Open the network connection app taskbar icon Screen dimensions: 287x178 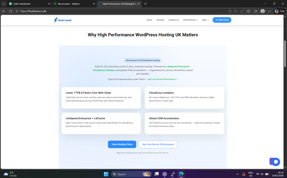pos(173,174)
